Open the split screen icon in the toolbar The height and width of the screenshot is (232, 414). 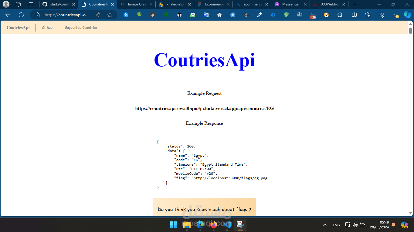click(354, 15)
